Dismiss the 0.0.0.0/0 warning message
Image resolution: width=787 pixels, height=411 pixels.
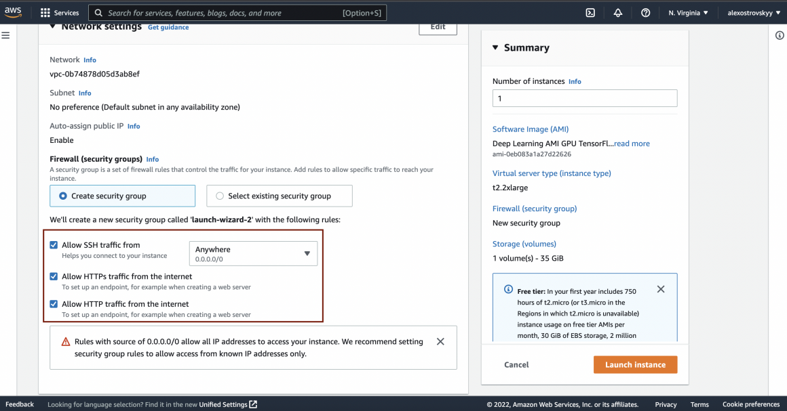(x=440, y=342)
